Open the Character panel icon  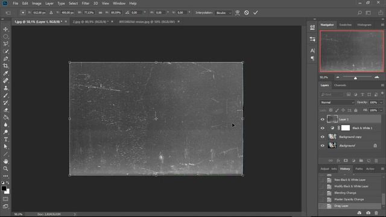click(x=312, y=51)
